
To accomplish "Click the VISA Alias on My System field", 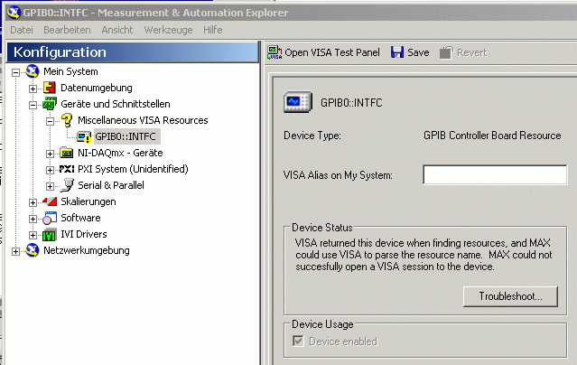I will coord(495,174).
